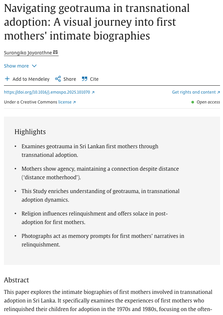Click the Share network icon

58,79
